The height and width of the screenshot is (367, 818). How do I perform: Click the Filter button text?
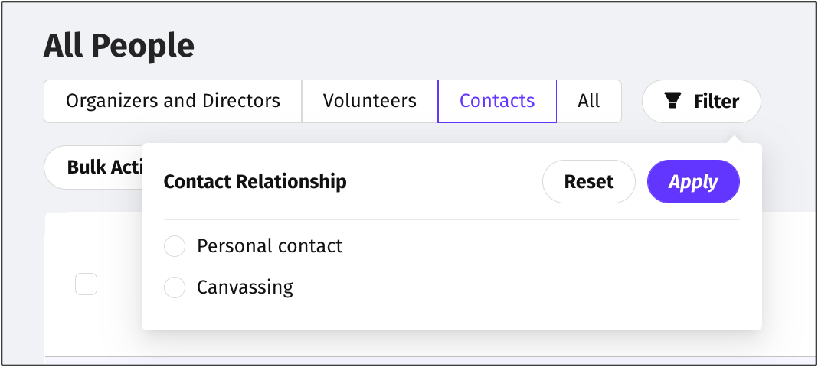click(x=716, y=101)
